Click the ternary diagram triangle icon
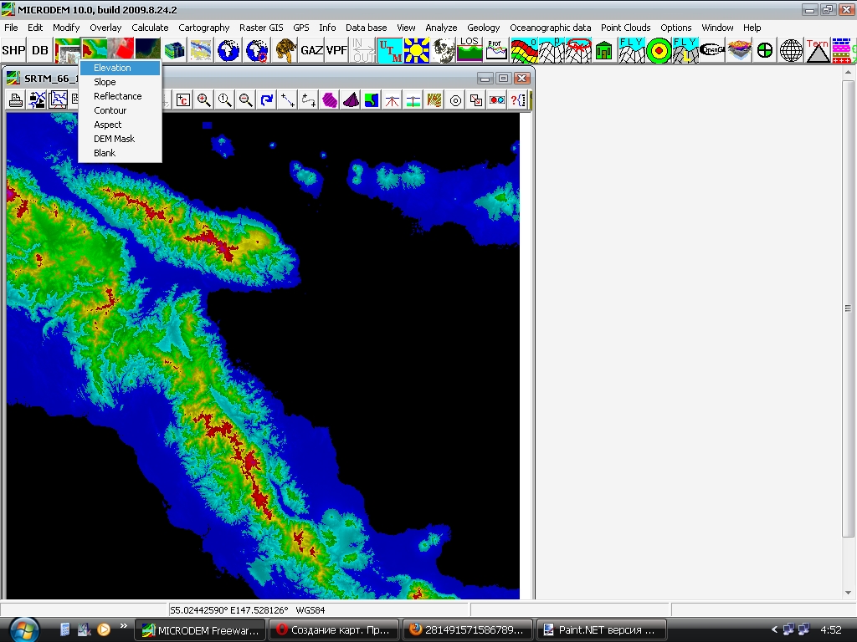The image size is (857, 642). pyautogui.click(x=818, y=50)
